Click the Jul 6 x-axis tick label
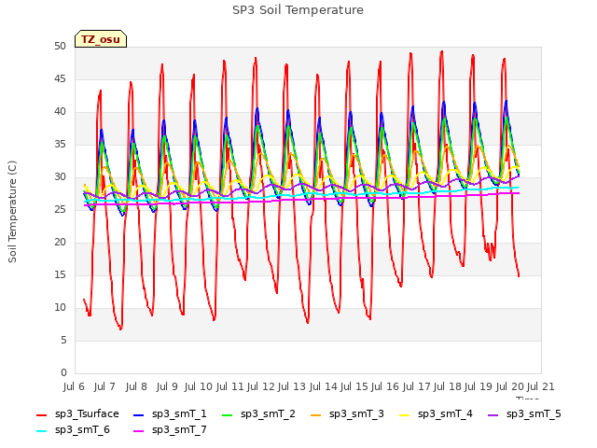 (74, 387)
